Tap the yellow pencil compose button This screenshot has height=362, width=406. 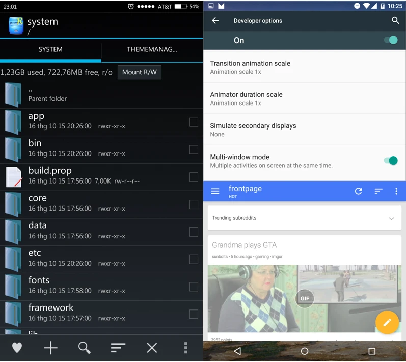click(x=387, y=322)
